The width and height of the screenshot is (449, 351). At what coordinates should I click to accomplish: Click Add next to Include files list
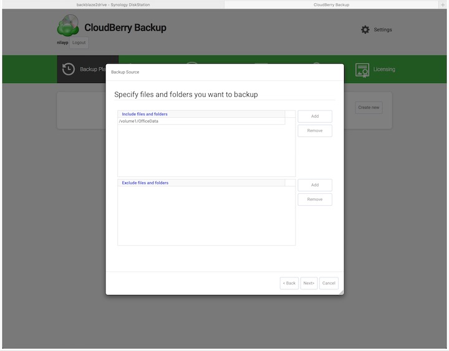[x=315, y=116]
